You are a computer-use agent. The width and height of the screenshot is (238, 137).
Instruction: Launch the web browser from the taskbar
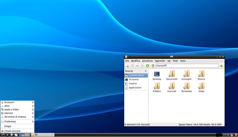coord(12,135)
